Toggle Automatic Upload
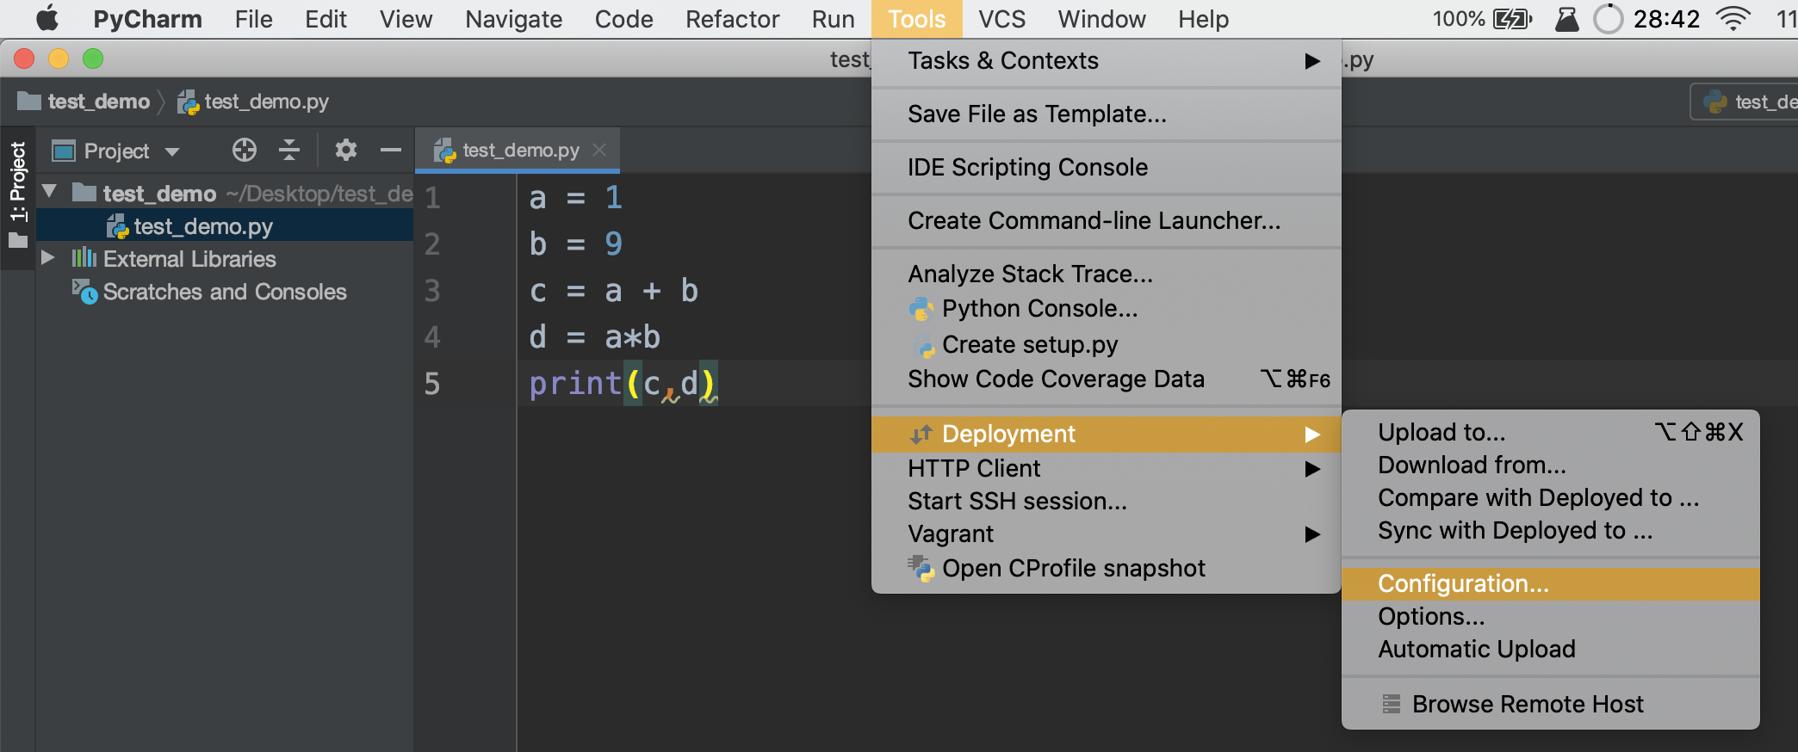The height and width of the screenshot is (752, 1798). tap(1551, 650)
